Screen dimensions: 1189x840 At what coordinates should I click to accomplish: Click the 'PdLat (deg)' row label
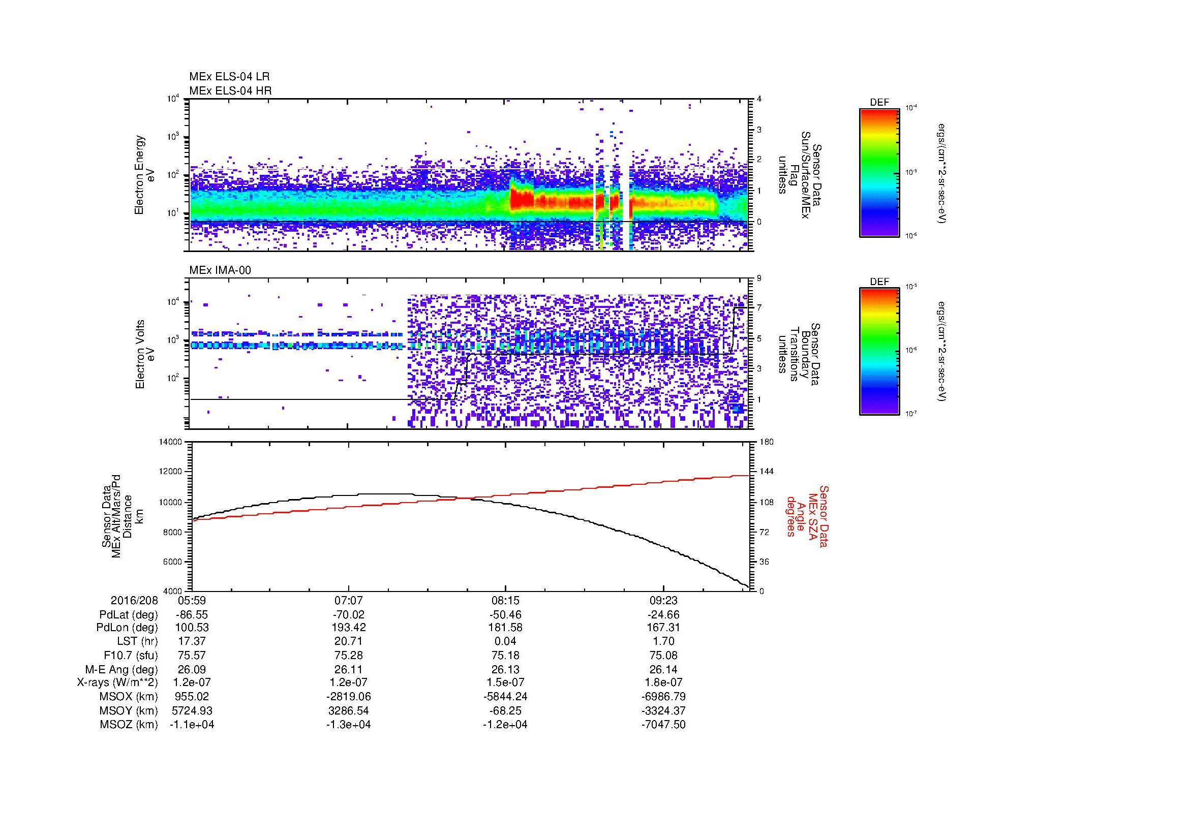tap(129, 615)
